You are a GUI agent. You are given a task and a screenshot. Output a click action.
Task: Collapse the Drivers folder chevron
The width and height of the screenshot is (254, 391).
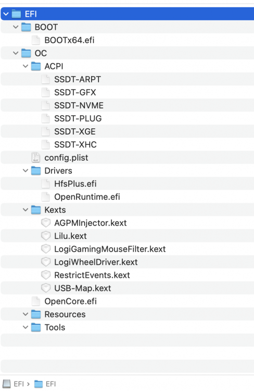[26, 170]
